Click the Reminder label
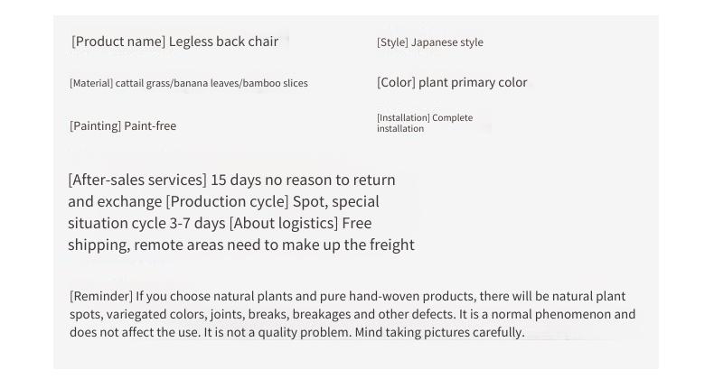 click(x=101, y=296)
